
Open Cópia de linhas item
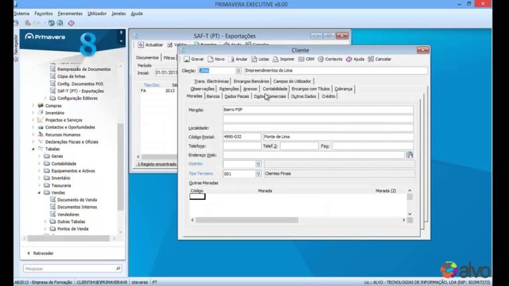pyautogui.click(x=71, y=76)
